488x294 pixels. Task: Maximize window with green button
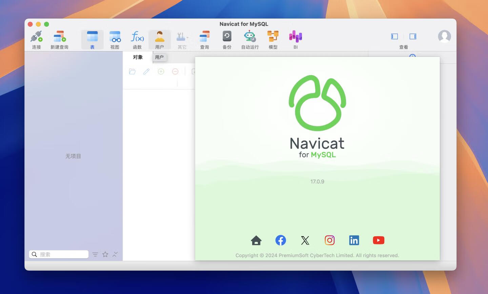[x=46, y=24]
